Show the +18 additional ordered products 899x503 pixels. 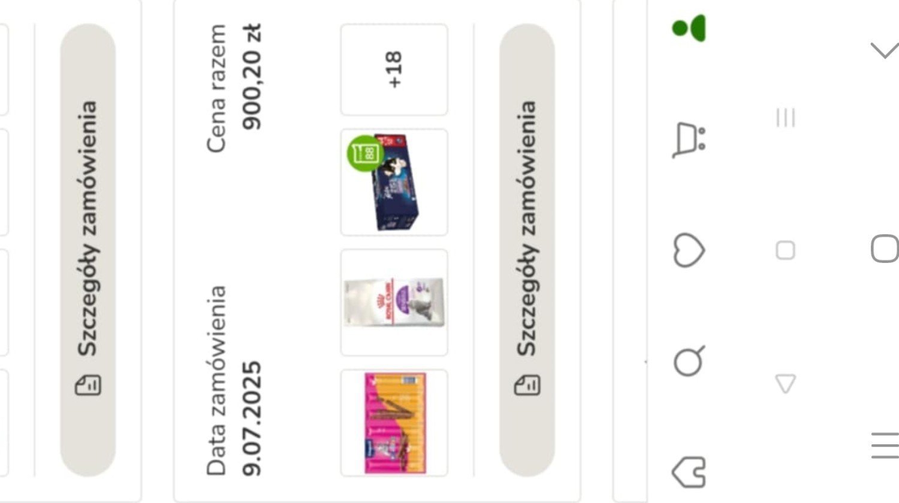coord(394,69)
